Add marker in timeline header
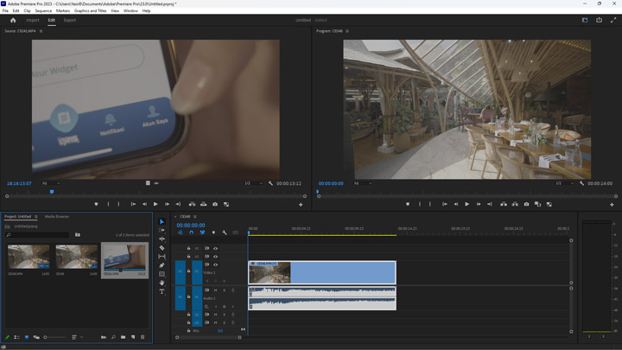The width and height of the screenshot is (622, 350). pyautogui.click(x=213, y=232)
